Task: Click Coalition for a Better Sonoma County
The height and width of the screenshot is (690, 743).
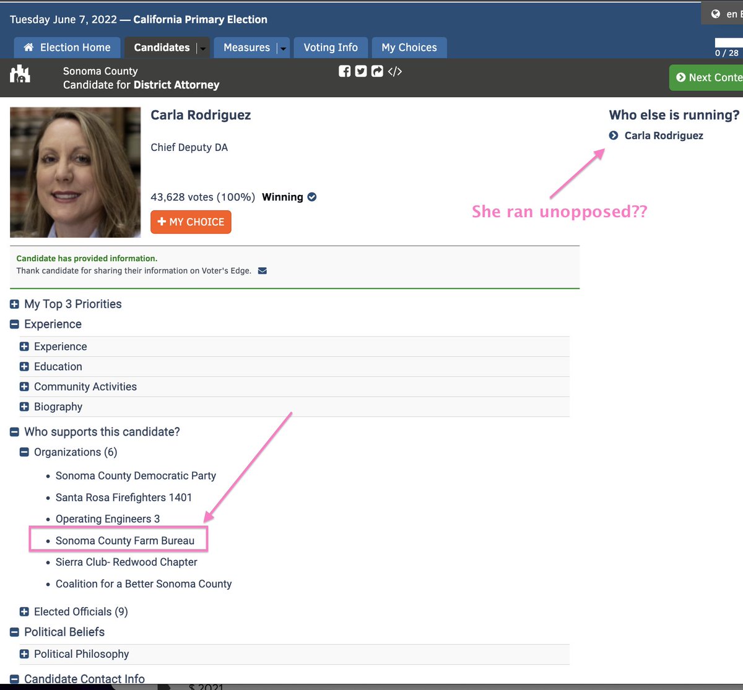Action: point(144,584)
